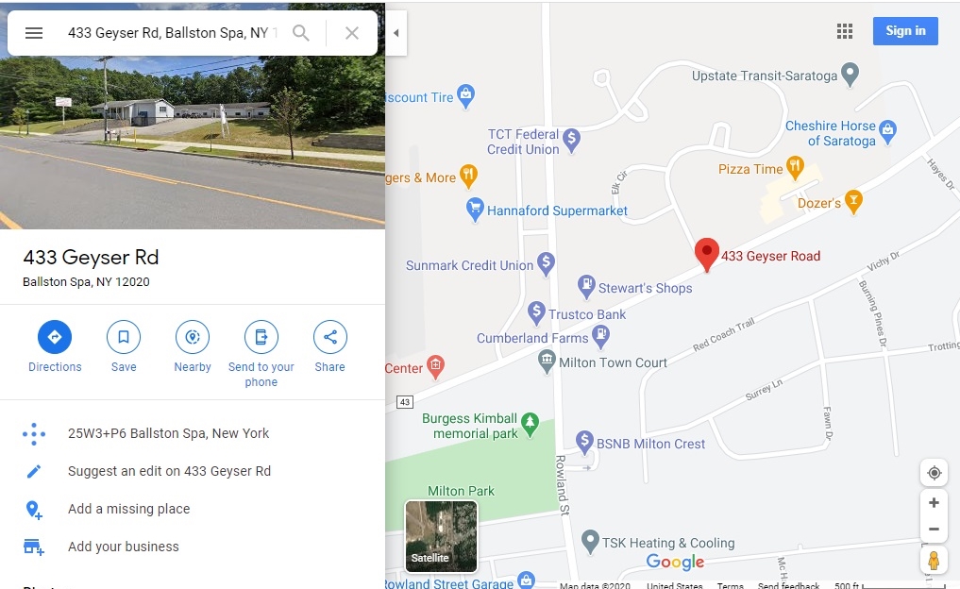
Task: Click inside the address search field
Action: click(x=173, y=33)
